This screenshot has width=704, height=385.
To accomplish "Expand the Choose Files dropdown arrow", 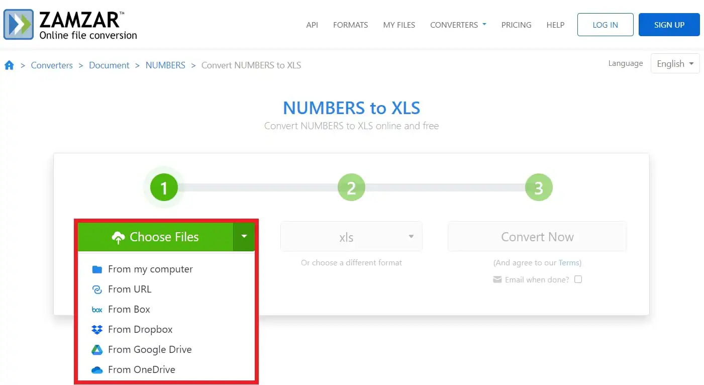I will click(x=244, y=237).
